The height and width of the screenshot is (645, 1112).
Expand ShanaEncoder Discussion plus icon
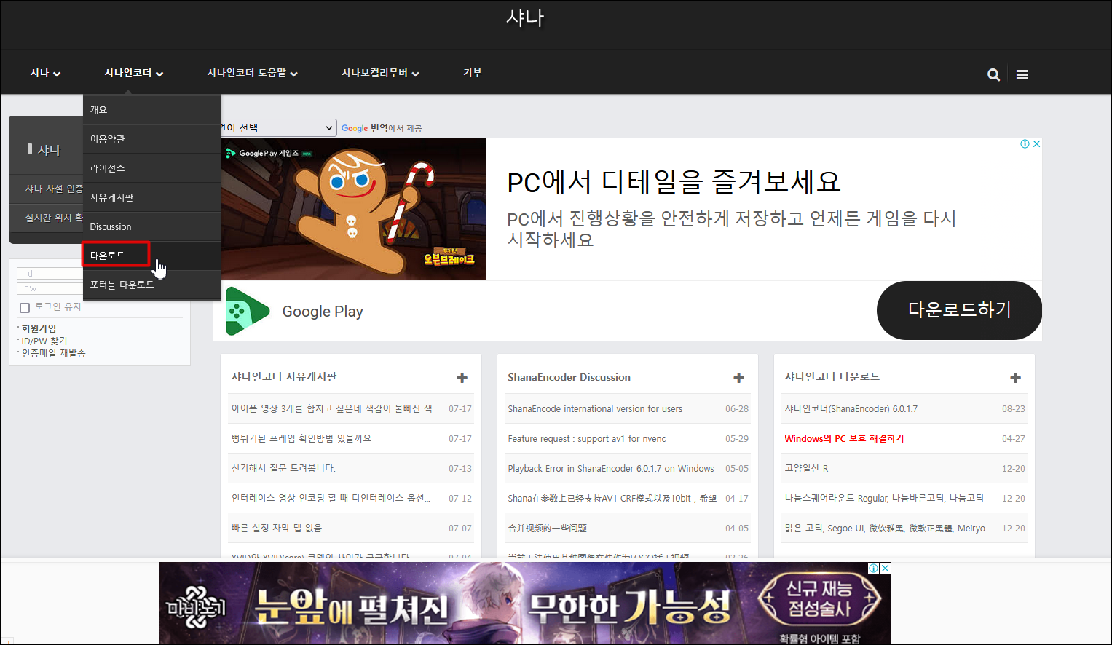click(x=738, y=378)
